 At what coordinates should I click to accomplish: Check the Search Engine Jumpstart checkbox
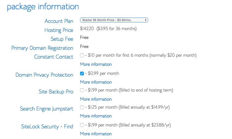(x=82, y=107)
